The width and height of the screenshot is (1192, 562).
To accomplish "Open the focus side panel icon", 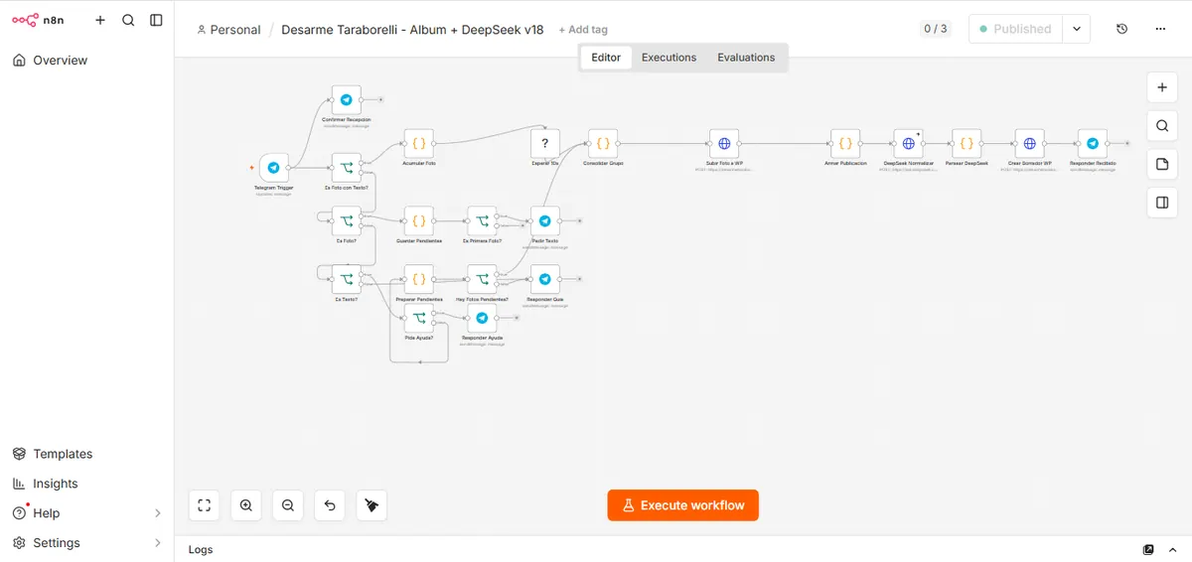I will (1161, 203).
